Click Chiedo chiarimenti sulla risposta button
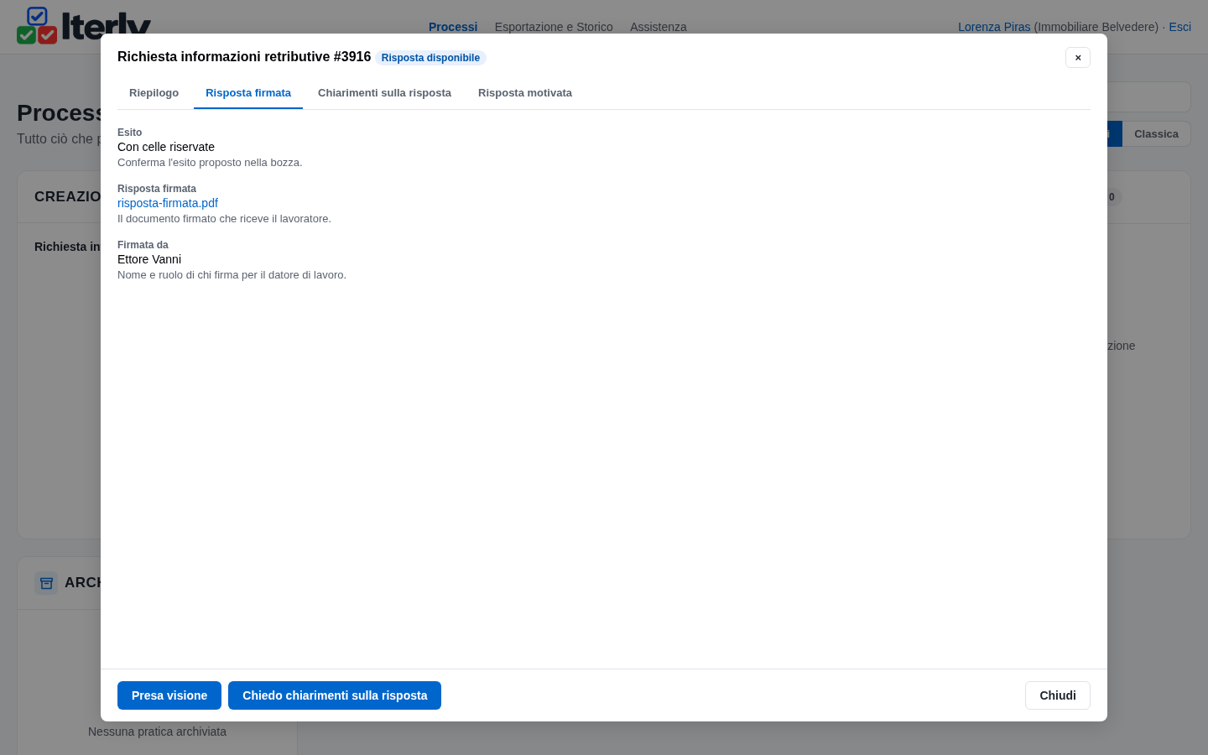The width and height of the screenshot is (1208, 755). [335, 695]
